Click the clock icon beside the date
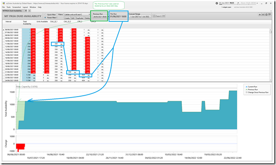 pos(217,3)
